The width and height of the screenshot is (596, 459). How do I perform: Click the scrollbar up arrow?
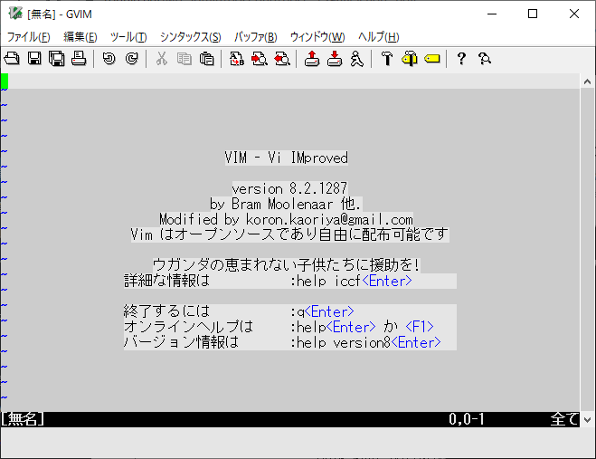click(x=587, y=81)
